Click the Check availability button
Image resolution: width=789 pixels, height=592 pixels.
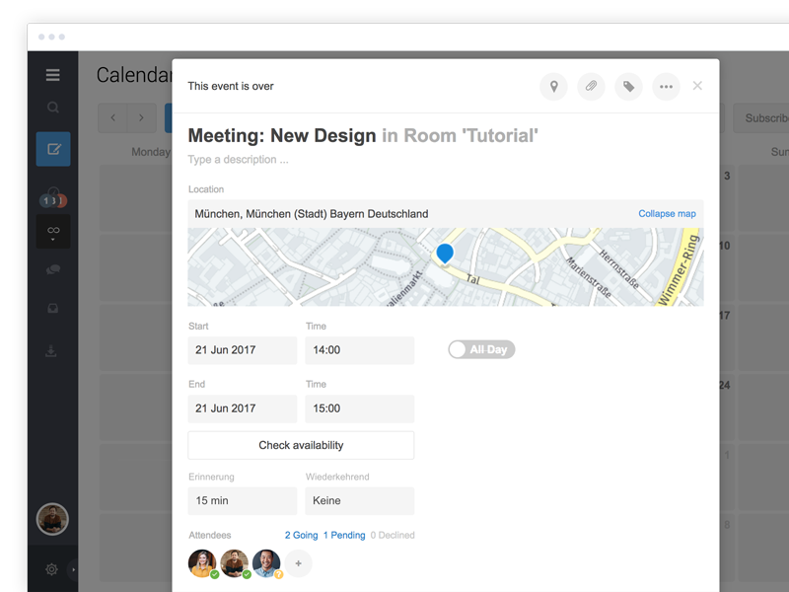[301, 445]
